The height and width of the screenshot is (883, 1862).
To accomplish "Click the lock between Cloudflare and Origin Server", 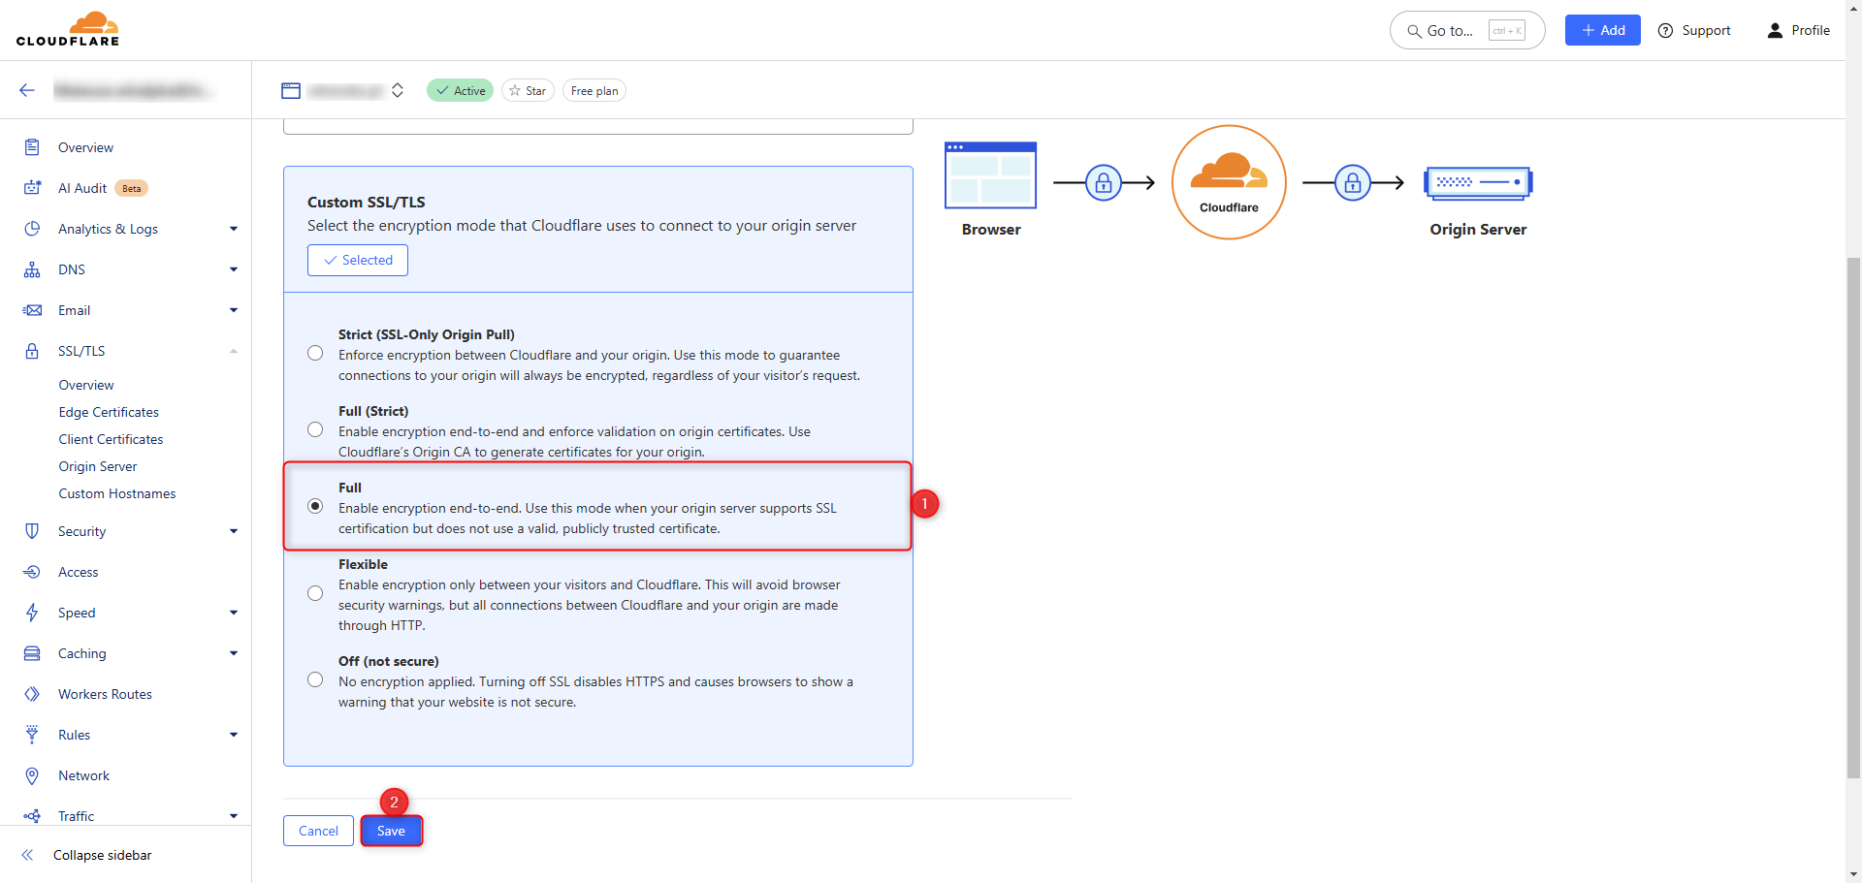I will tap(1353, 182).
